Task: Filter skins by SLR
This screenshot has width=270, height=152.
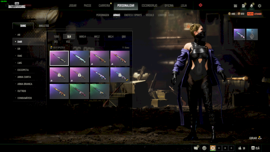Action: (69, 36)
